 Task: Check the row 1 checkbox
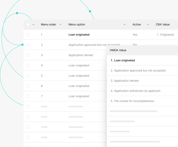[x=28, y=35]
